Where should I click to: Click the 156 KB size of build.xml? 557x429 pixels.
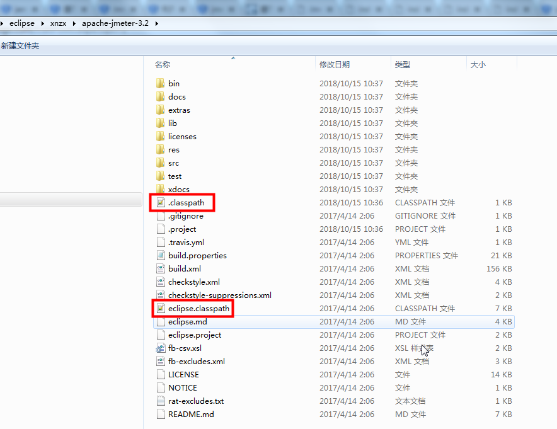pyautogui.click(x=499, y=269)
